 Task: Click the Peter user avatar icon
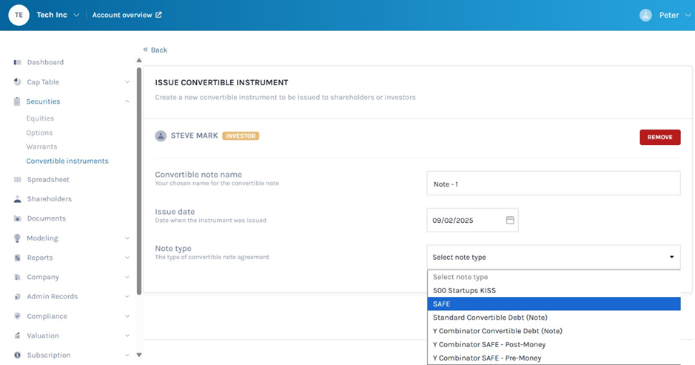[x=645, y=15]
